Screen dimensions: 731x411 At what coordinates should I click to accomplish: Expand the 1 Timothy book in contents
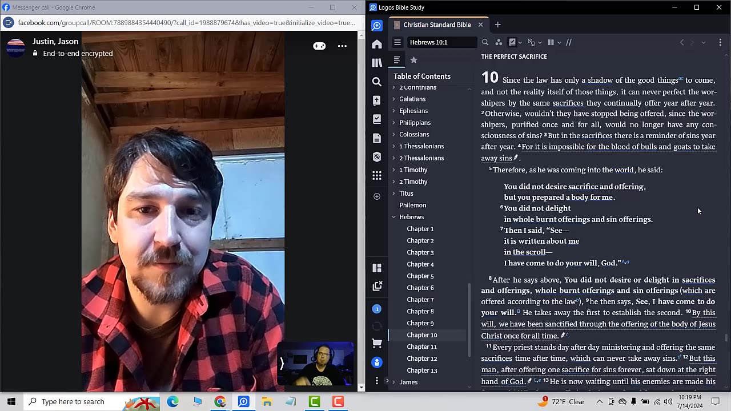pos(393,170)
